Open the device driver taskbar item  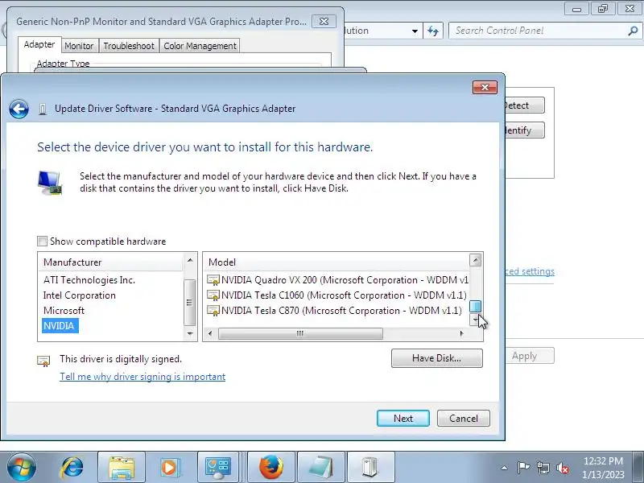pyautogui.click(x=371, y=468)
